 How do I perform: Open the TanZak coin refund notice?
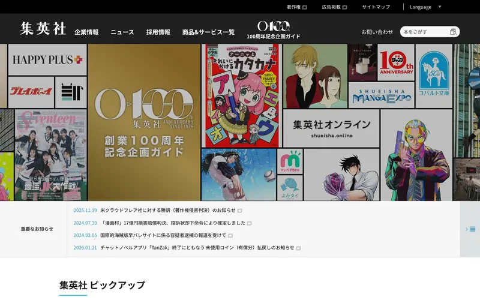point(197,248)
